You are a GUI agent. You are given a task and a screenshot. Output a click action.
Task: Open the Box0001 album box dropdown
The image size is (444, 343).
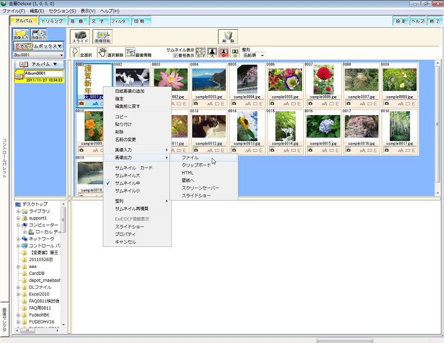61,55
